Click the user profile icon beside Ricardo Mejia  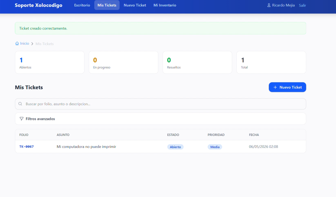coord(269,5)
